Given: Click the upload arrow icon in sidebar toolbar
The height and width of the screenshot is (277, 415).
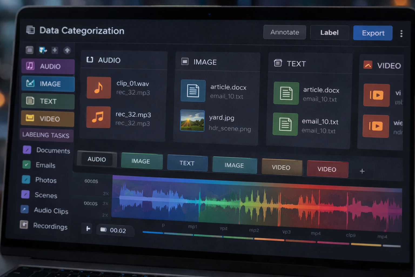Looking at the screenshot, I should 67,50.
